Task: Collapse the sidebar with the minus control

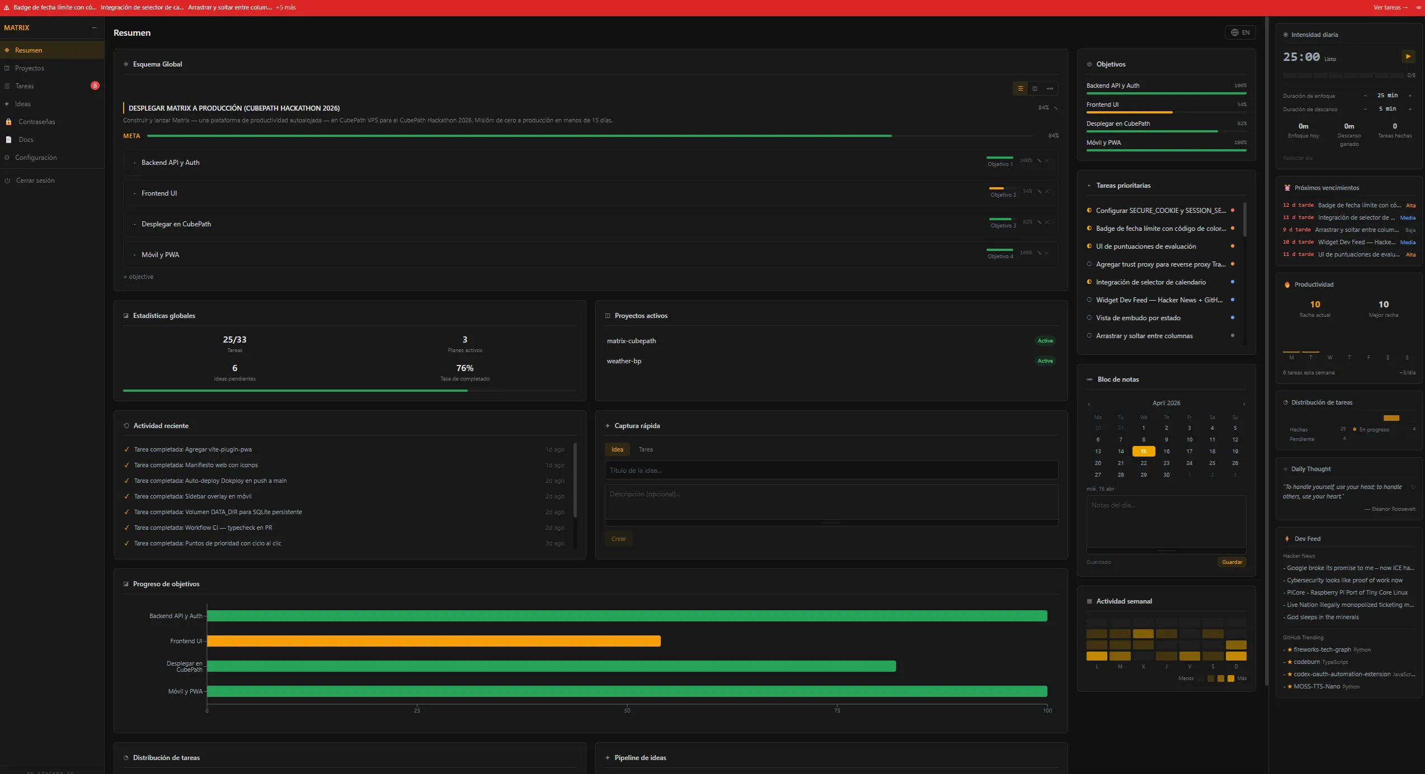Action: point(94,27)
